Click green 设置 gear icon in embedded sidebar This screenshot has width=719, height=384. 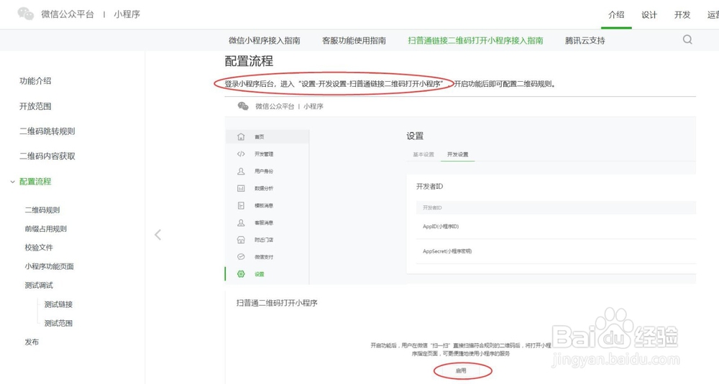pos(241,273)
